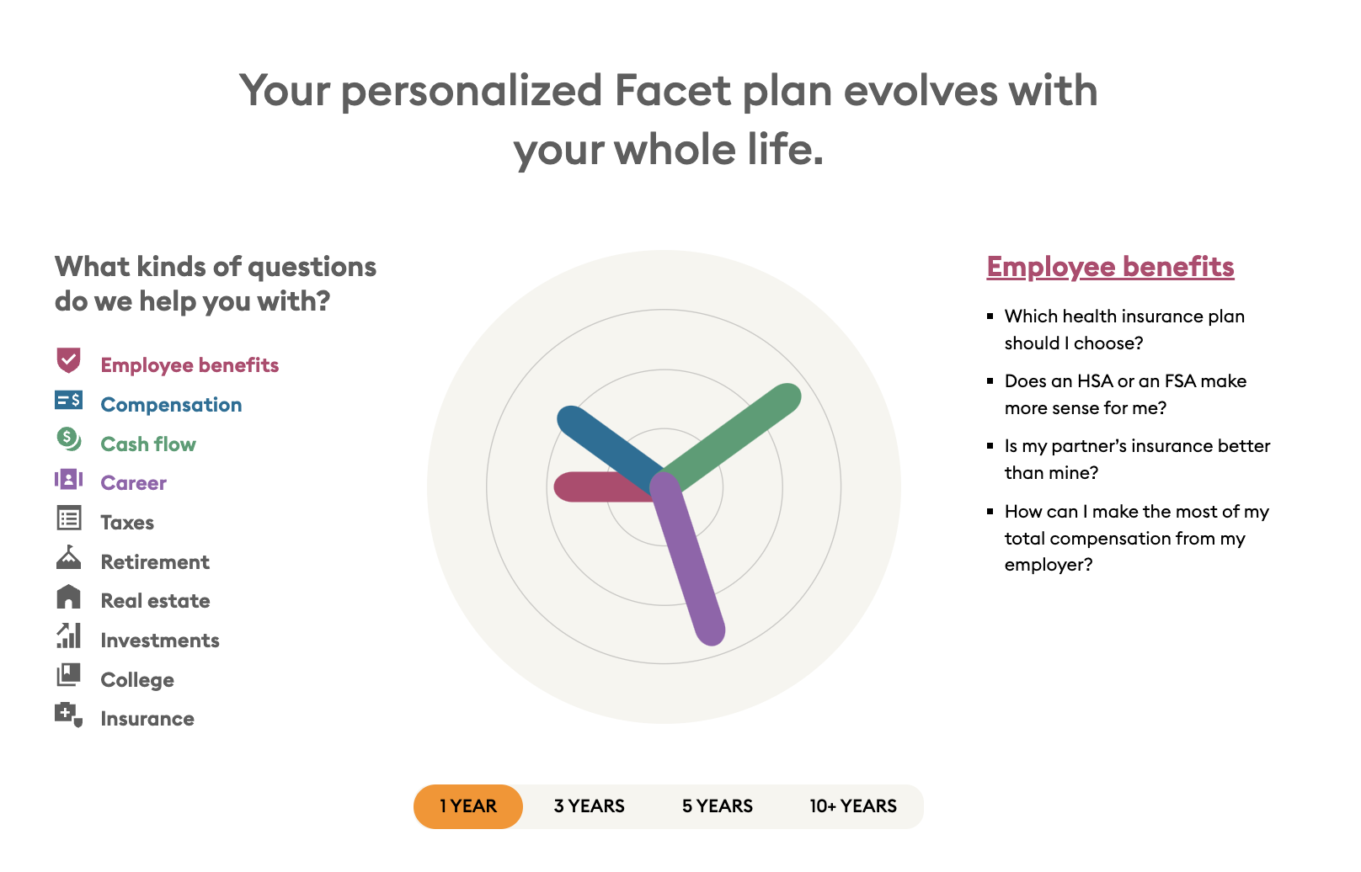Click the Insurance medical kit icon
Image resolution: width=1361 pixels, height=872 pixels.
pos(69,715)
